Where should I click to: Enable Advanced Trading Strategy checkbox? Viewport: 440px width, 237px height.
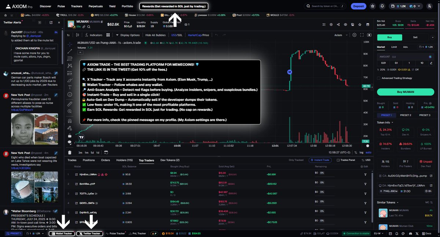(x=379, y=78)
